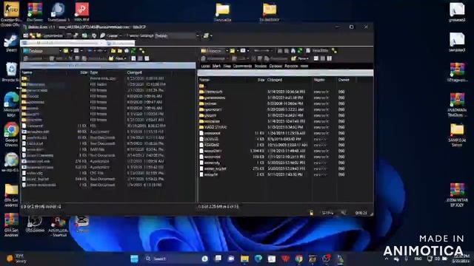The width and height of the screenshot is (474, 266).
Task: Open the Files menu
Action: (x=227, y=66)
